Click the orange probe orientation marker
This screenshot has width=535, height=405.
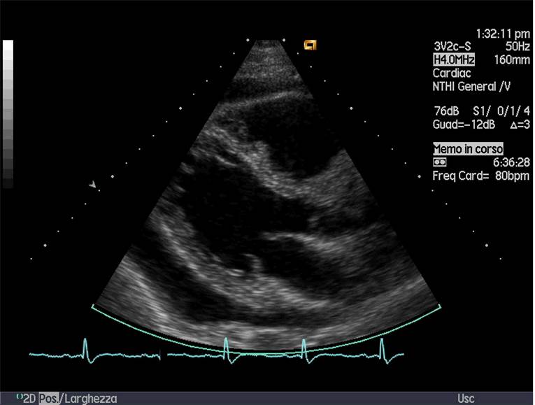point(310,45)
